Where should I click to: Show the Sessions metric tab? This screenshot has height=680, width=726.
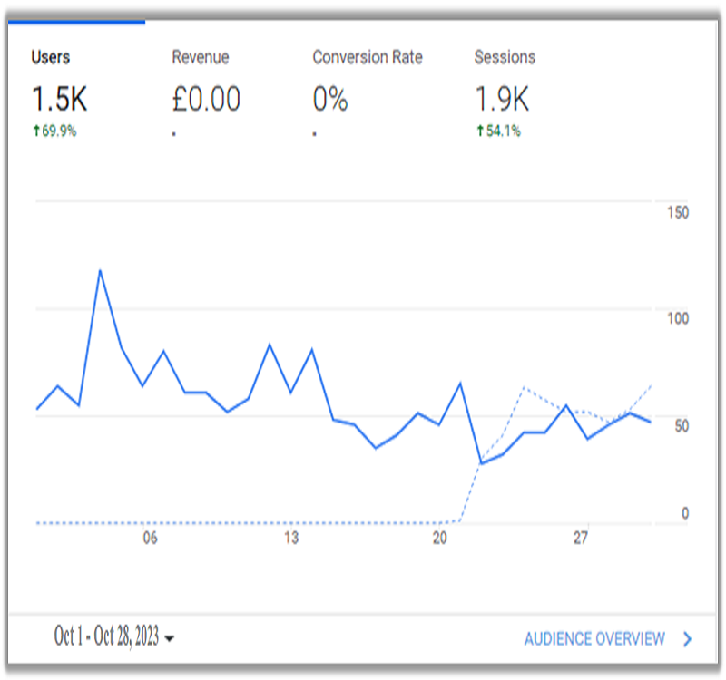505,57
